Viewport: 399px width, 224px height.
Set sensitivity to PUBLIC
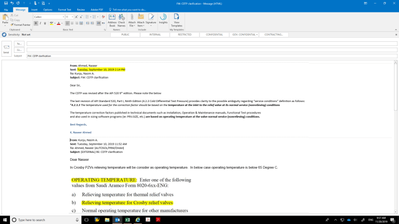click(x=126, y=34)
